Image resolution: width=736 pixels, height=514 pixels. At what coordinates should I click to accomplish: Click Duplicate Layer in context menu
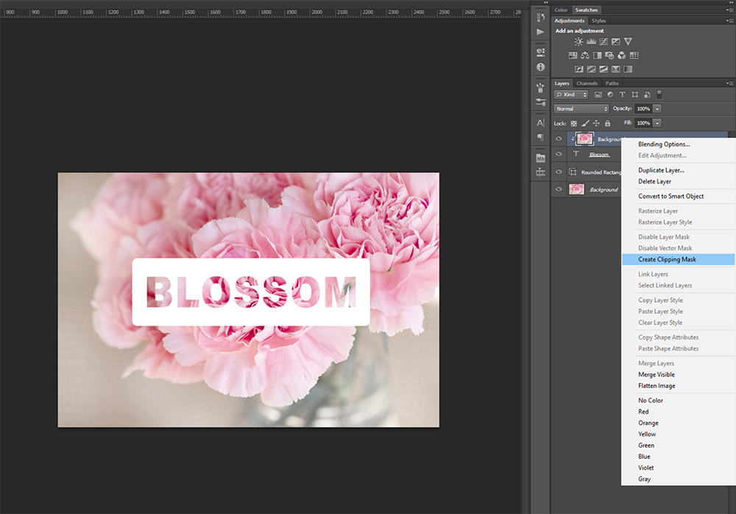(x=661, y=170)
